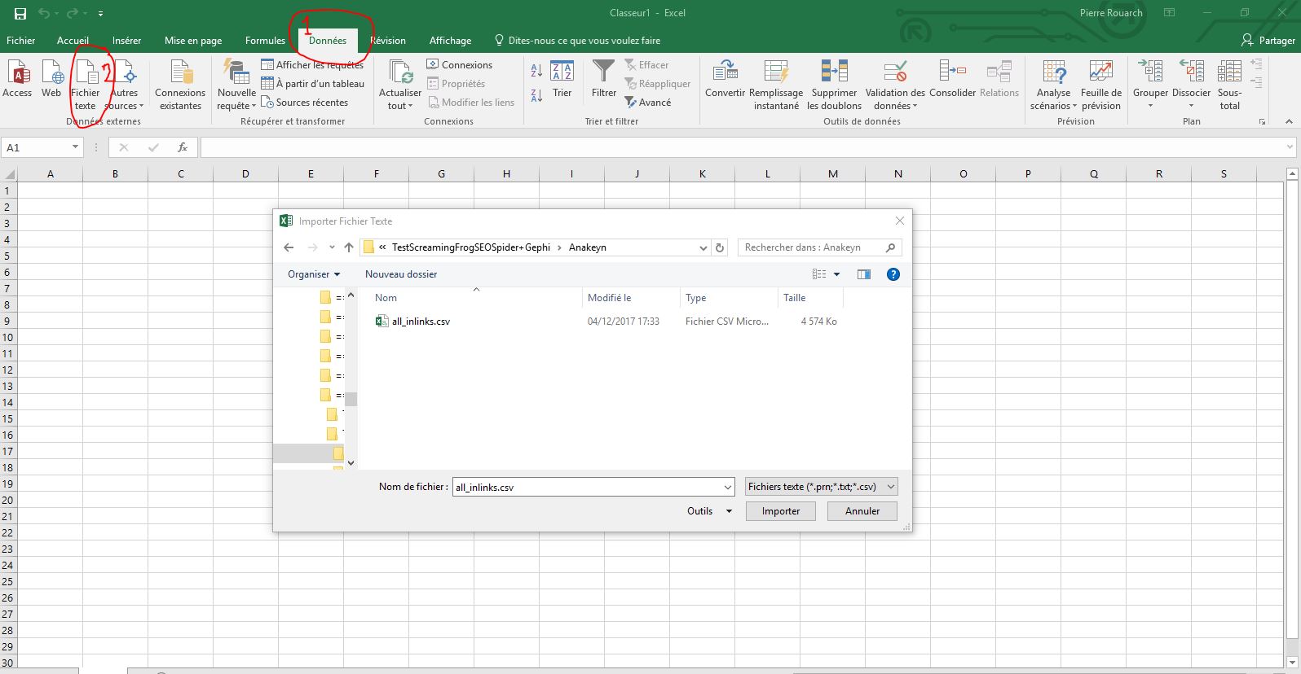Open Feuille de prévision
1301x674 pixels.
pos(1100,85)
